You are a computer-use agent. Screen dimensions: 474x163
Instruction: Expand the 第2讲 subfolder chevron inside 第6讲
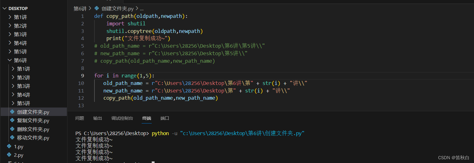13,77
